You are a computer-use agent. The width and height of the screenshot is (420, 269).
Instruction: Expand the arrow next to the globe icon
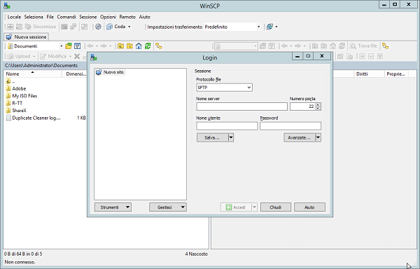pos(276,27)
